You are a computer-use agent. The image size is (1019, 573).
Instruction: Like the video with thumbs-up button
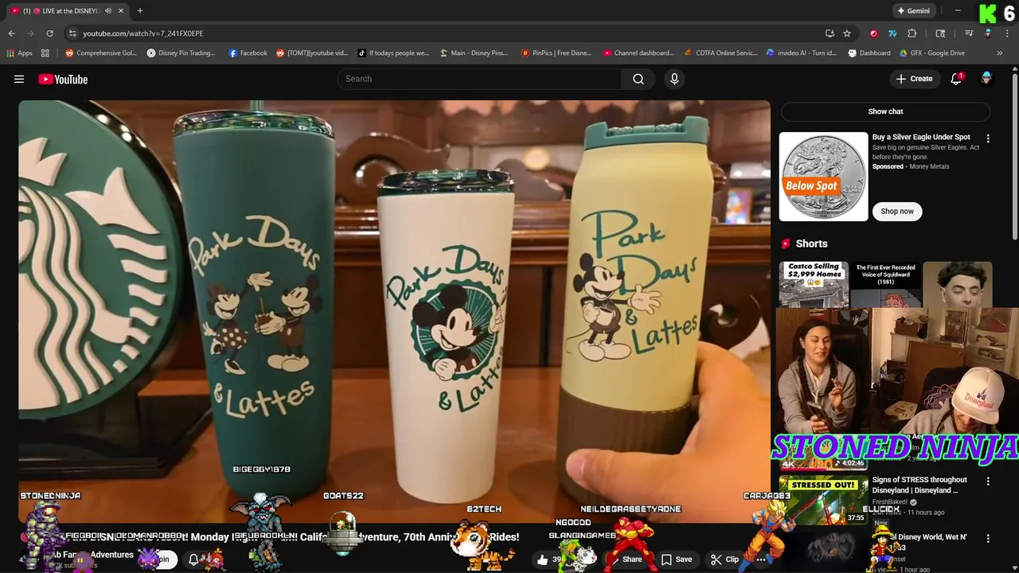click(543, 559)
